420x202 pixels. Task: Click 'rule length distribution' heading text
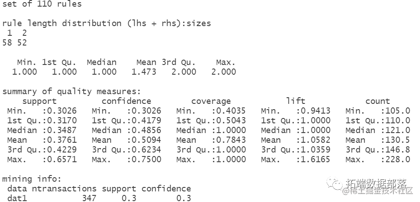pos(62,23)
